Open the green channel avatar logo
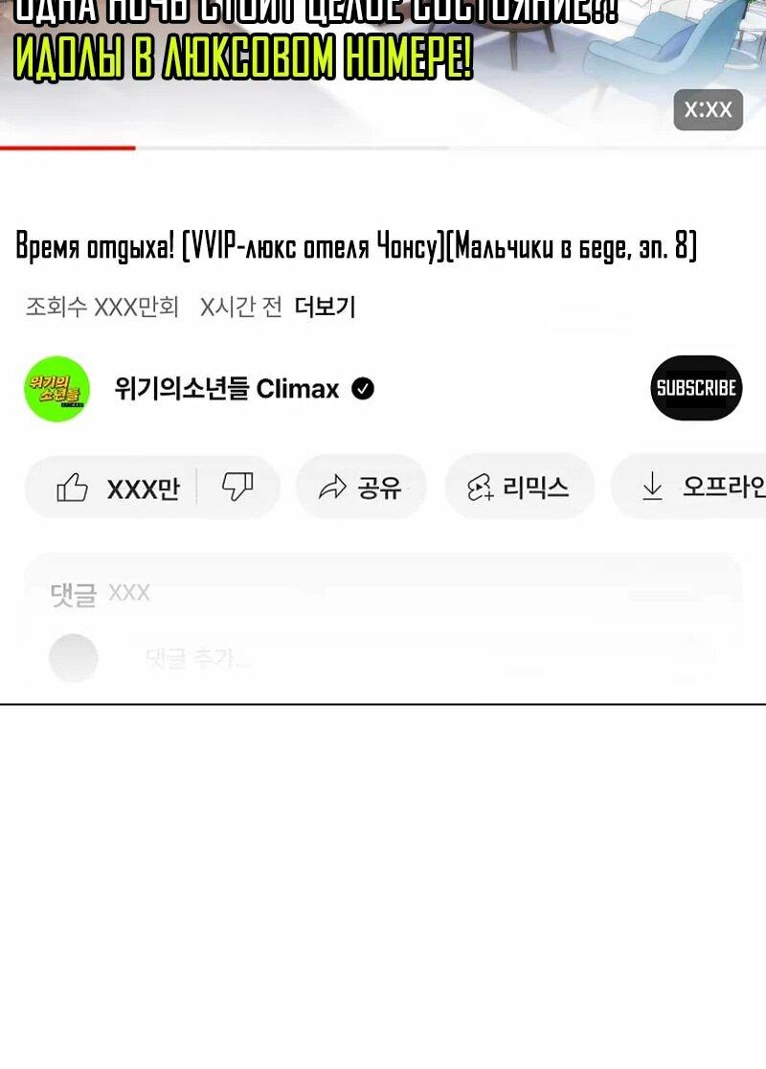 coord(56,389)
